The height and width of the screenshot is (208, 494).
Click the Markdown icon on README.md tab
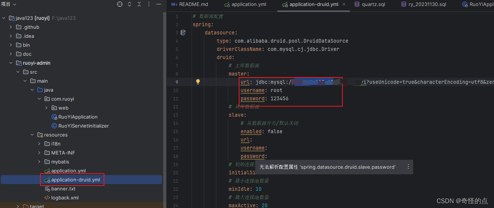coord(174,4)
